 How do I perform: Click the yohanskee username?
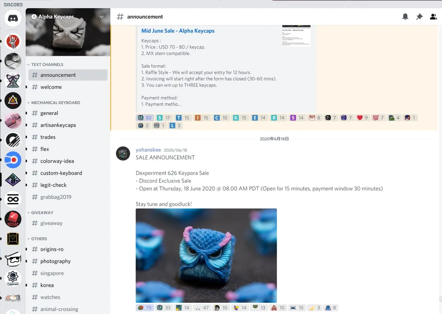tap(148, 150)
